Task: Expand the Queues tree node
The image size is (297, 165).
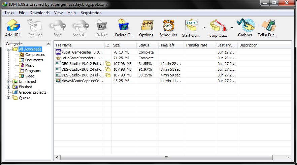Action: 8,98
